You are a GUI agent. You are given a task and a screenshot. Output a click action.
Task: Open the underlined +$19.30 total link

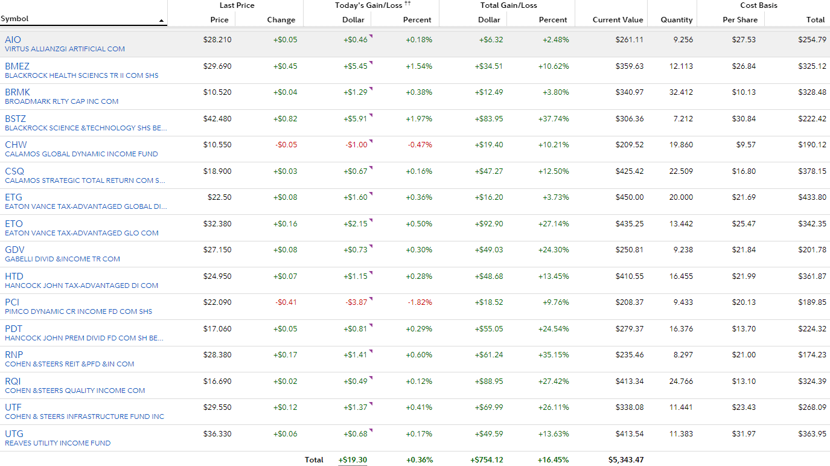pyautogui.click(x=353, y=460)
